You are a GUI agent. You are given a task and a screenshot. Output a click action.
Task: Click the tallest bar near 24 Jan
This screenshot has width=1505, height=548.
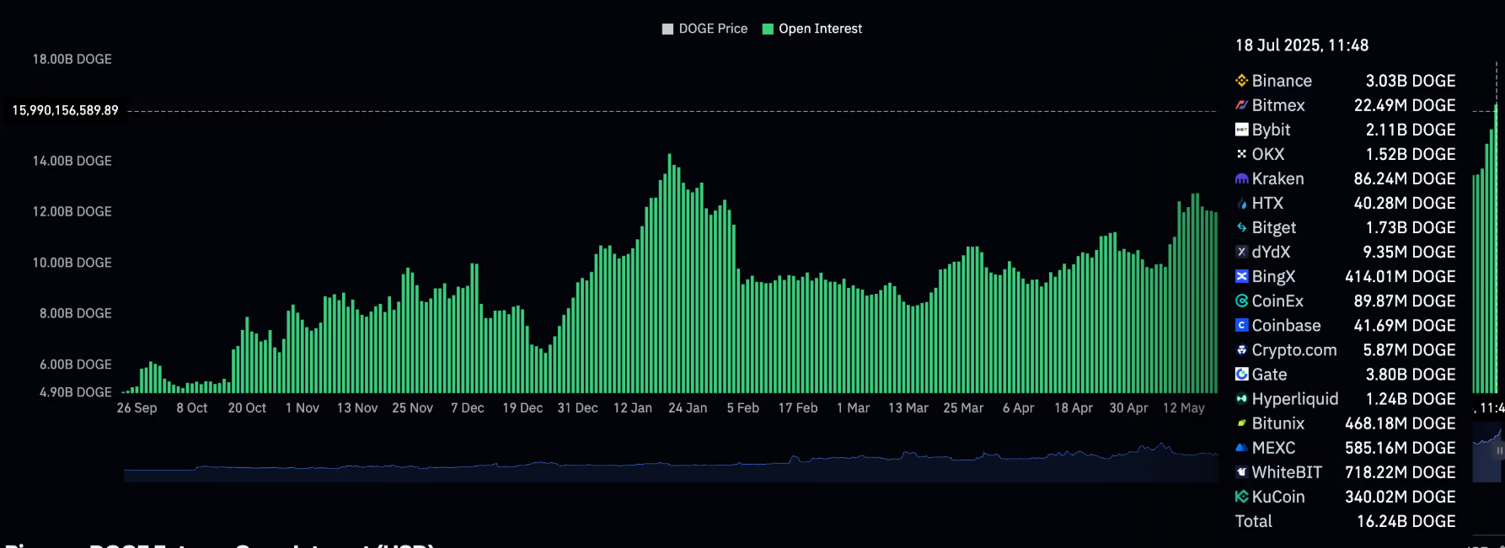(x=670, y=274)
